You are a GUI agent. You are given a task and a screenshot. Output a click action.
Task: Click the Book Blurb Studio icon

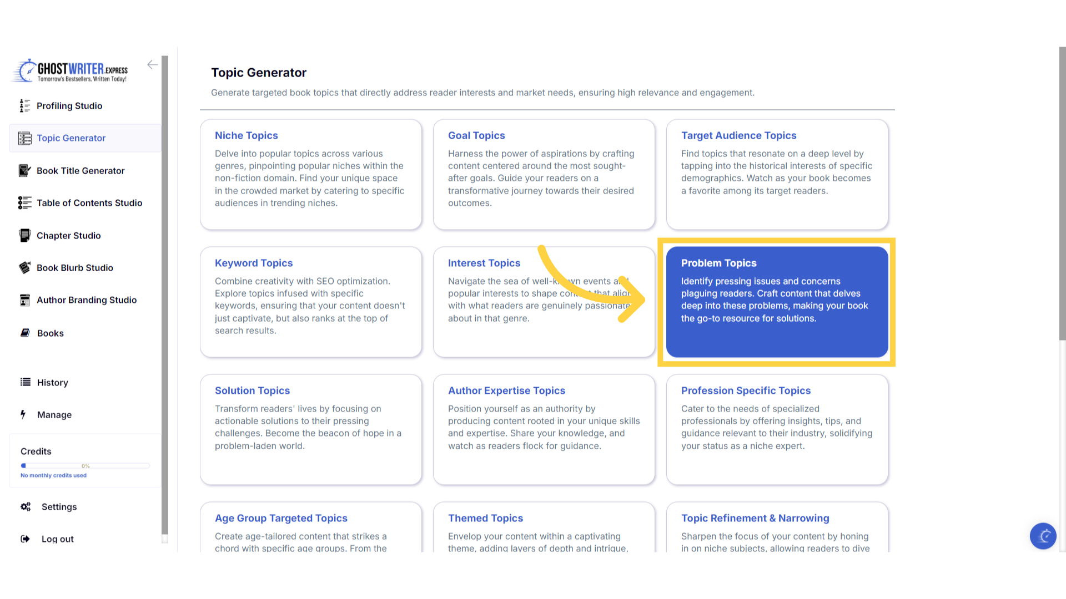tap(24, 267)
